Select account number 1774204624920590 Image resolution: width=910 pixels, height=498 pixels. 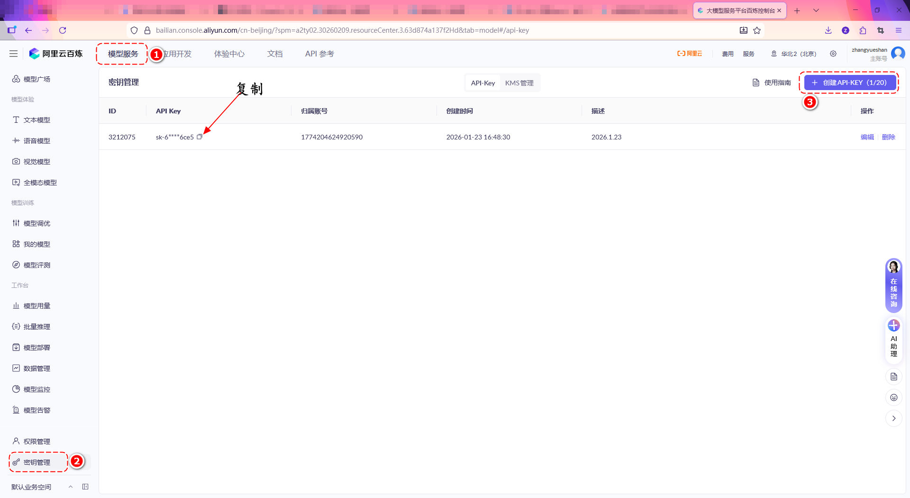click(x=332, y=137)
